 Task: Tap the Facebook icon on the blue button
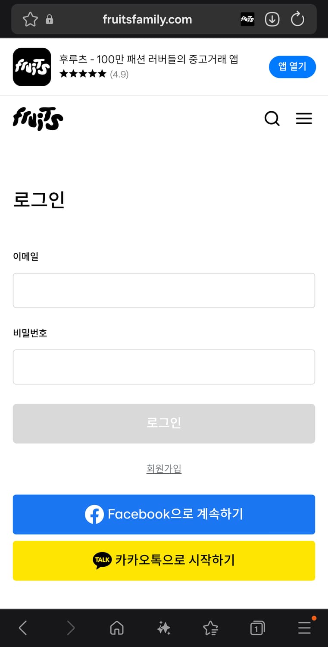point(95,515)
